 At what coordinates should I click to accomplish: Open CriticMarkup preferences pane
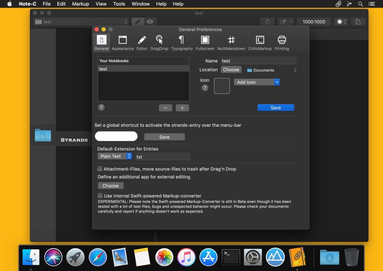click(x=260, y=43)
